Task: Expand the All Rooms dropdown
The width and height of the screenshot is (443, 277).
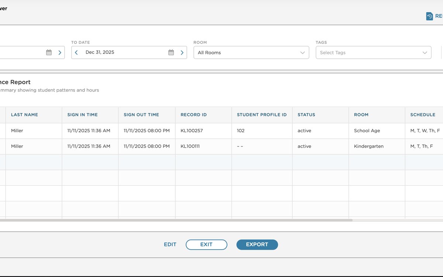Action: pos(251,52)
